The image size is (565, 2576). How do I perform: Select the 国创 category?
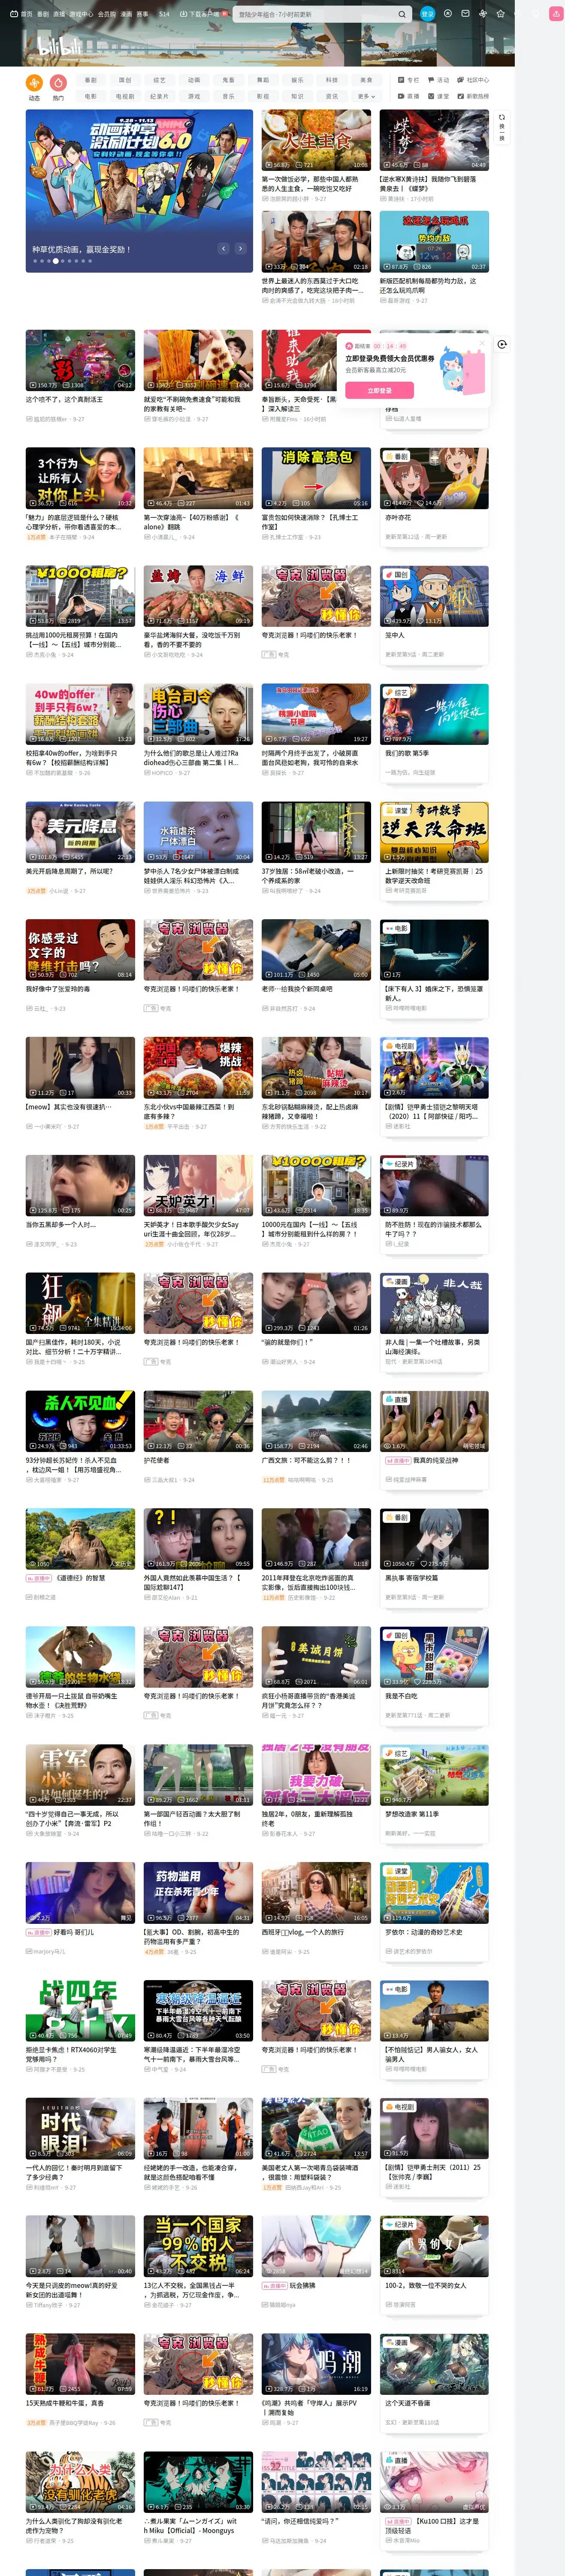click(125, 80)
